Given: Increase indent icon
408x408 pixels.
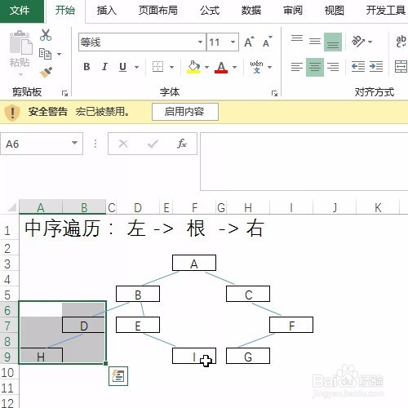Looking at the screenshot, I should [x=376, y=67].
